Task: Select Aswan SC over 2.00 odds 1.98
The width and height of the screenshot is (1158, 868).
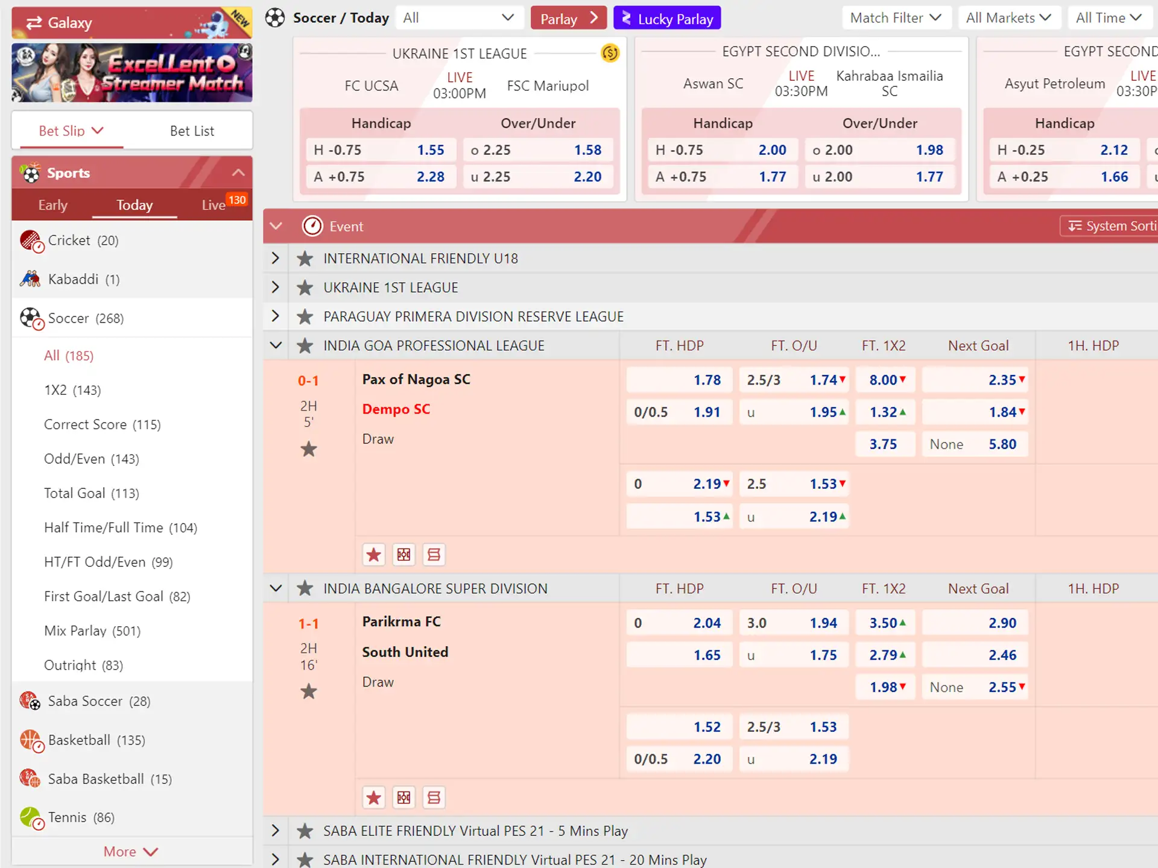Action: 879,150
